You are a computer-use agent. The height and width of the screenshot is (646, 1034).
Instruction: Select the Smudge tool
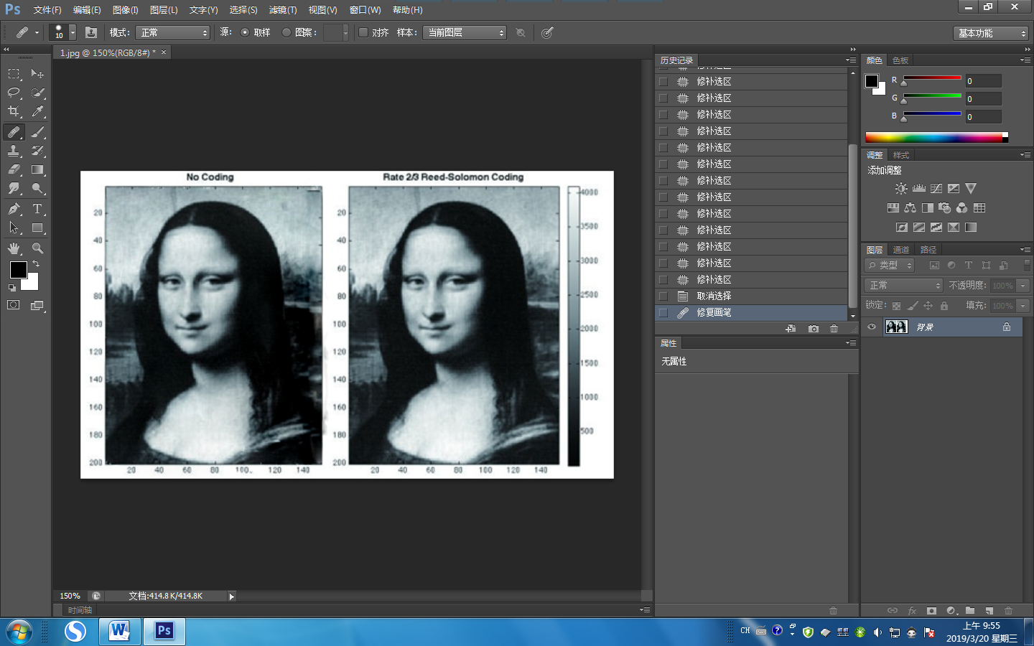pos(14,188)
